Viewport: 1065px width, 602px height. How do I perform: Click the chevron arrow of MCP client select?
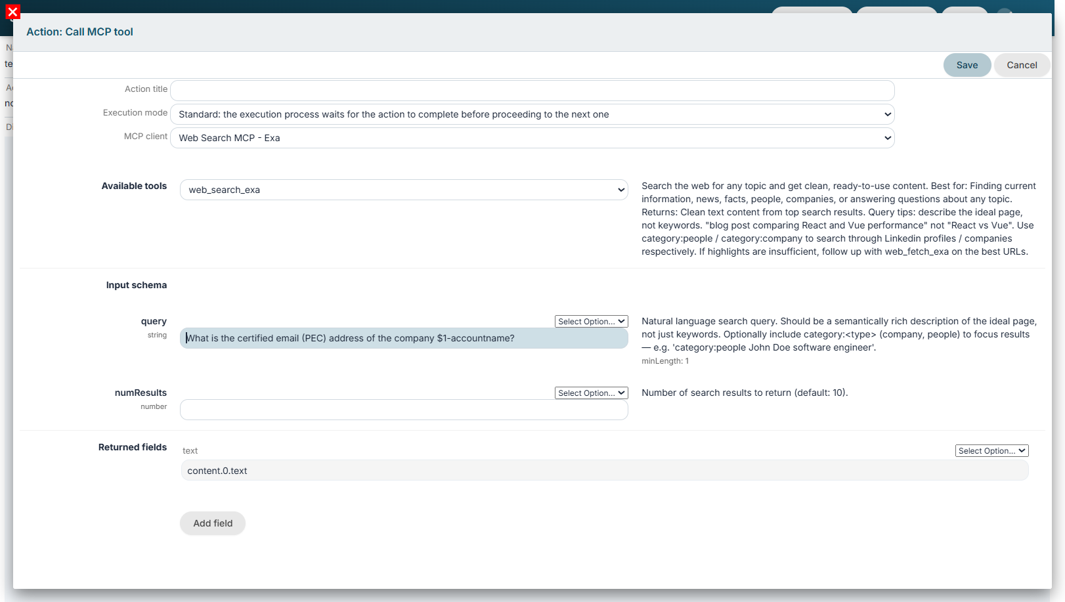pyautogui.click(x=887, y=138)
